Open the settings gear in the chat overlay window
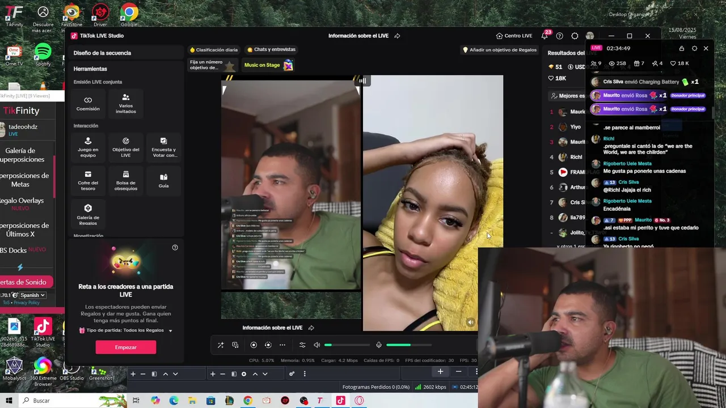Screen dimensions: 726x408 [x=694, y=49]
